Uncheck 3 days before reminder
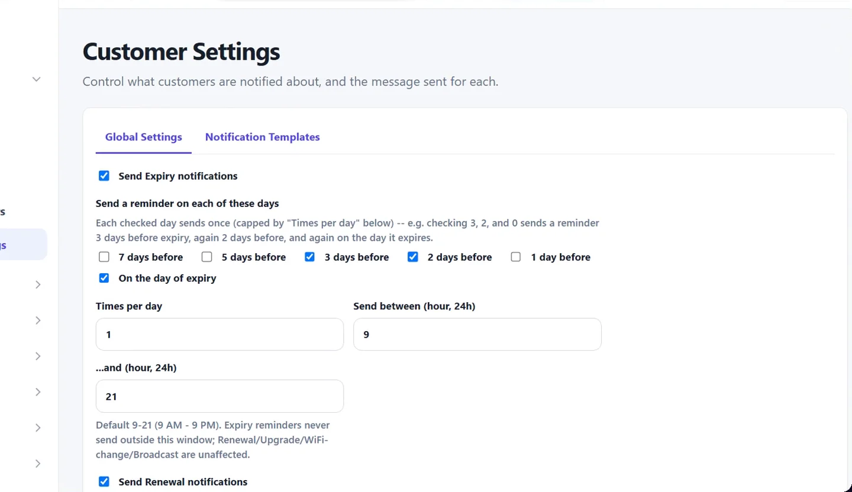This screenshot has width=852, height=492. point(310,257)
